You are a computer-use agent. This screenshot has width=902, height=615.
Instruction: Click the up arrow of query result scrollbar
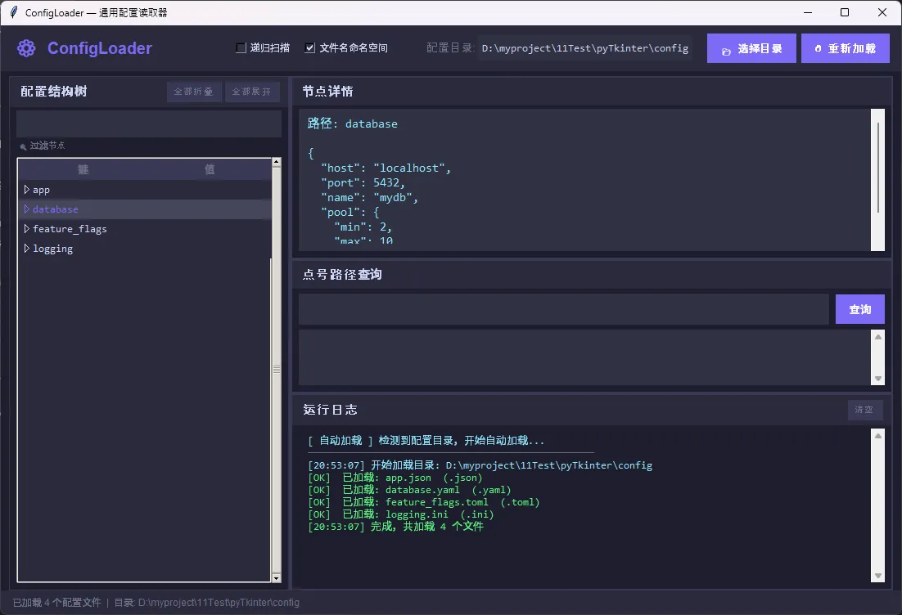pyautogui.click(x=878, y=336)
